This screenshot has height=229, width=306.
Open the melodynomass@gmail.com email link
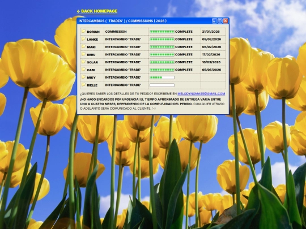pos(201,94)
